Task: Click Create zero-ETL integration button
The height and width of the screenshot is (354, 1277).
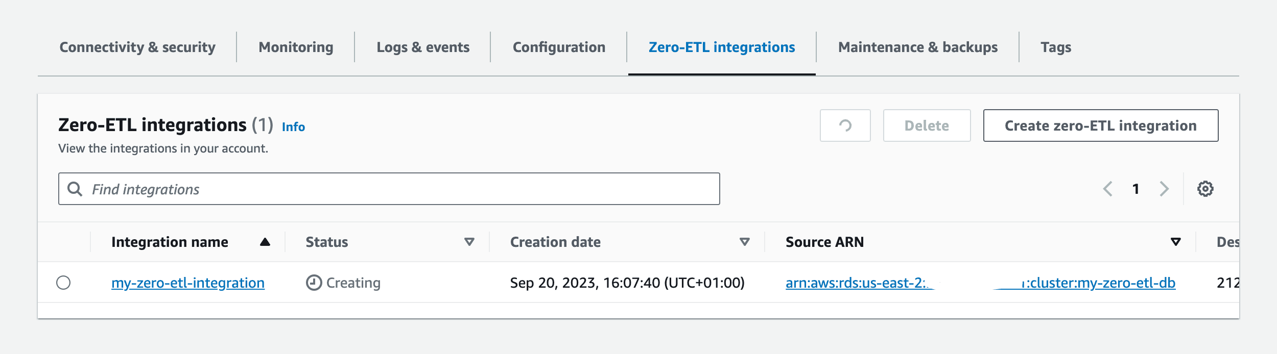Action: coord(1101,125)
